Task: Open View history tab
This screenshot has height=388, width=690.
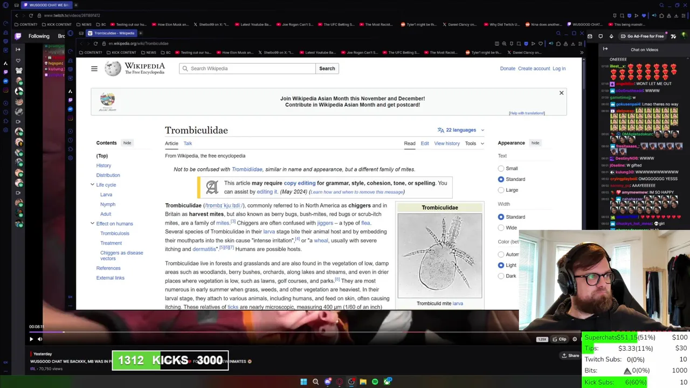Action: point(447,143)
